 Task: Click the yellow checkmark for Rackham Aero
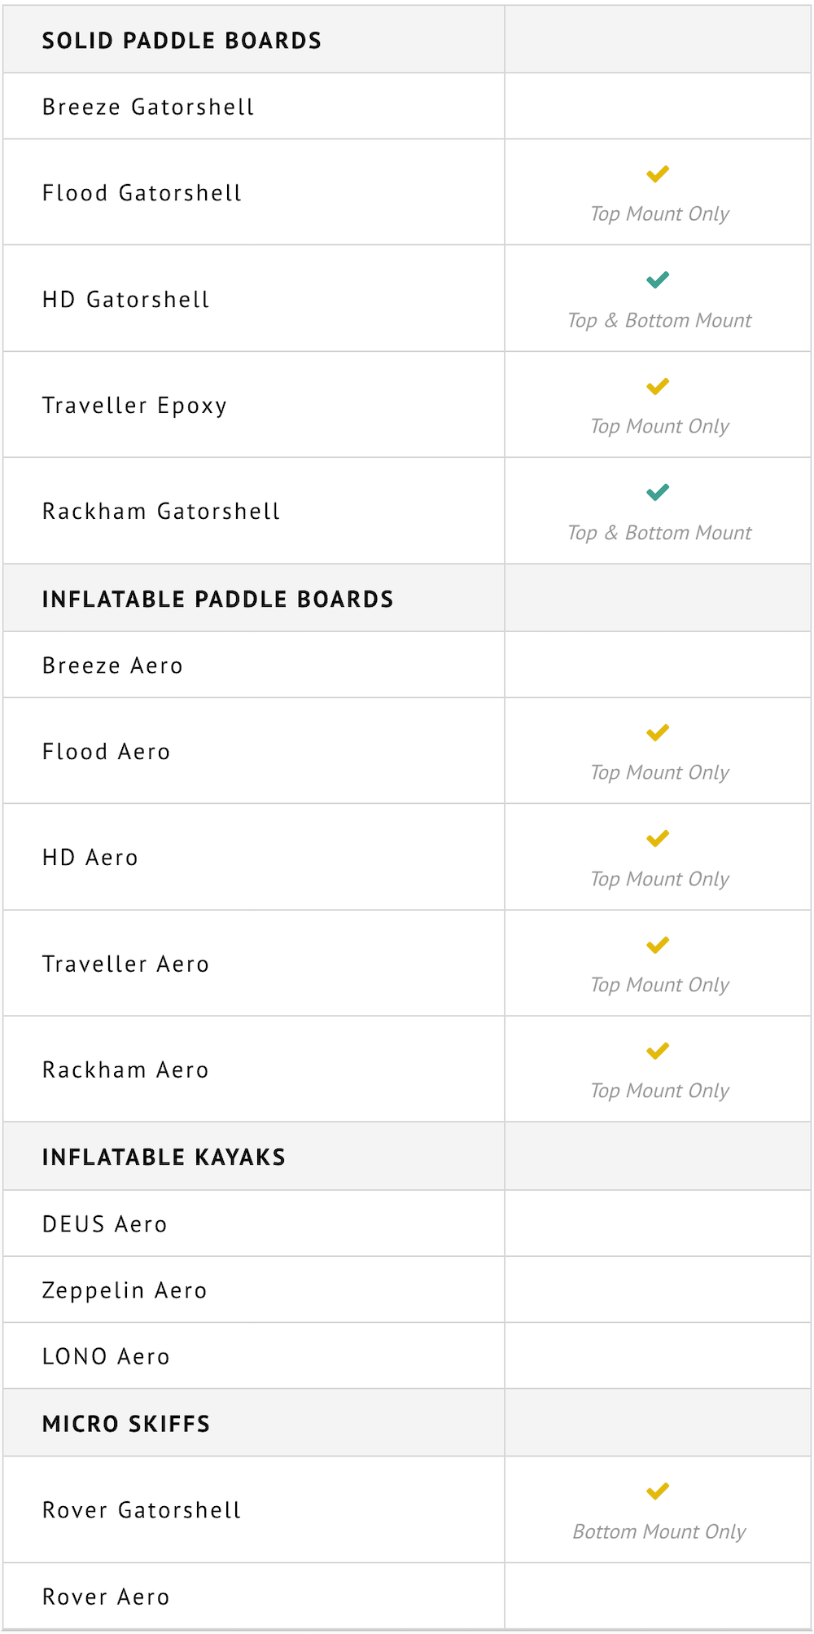pos(658,1051)
